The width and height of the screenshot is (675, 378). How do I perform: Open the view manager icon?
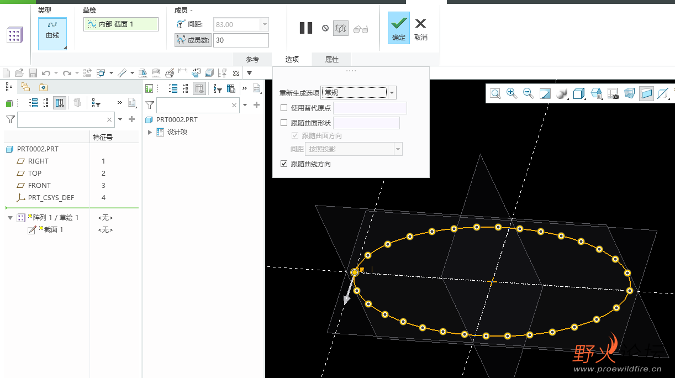[x=597, y=93]
